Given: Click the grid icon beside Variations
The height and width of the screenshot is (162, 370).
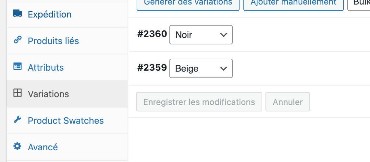Looking at the screenshot, I should coord(18,93).
